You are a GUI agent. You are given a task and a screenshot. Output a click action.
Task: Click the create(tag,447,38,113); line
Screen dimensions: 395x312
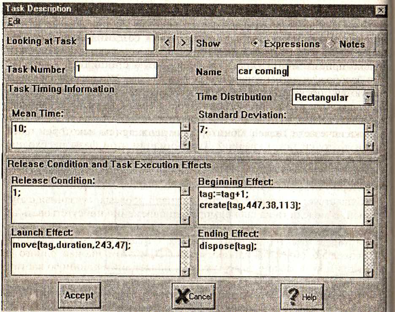[x=250, y=205]
